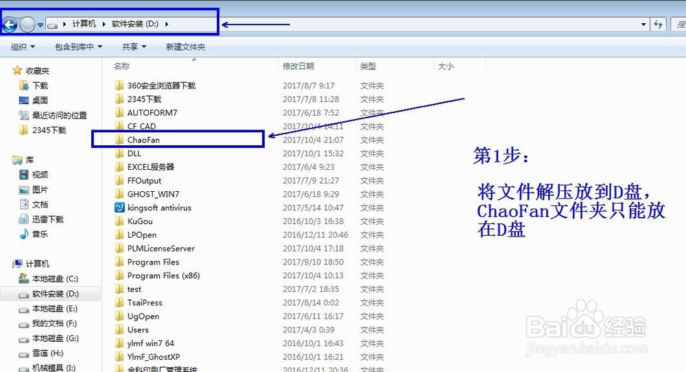Click date 2017/10/4 21:07 in ChaoFan row

click(313, 140)
